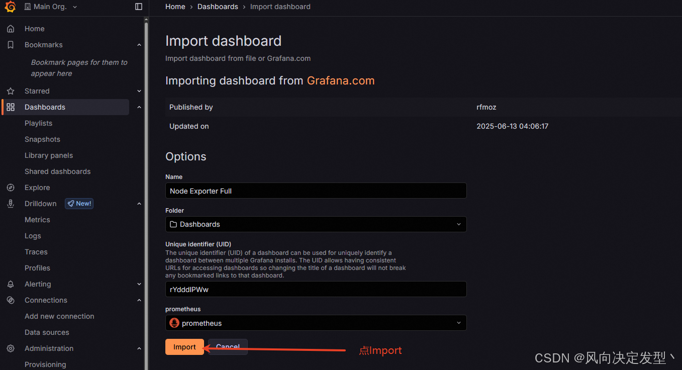The image size is (682, 370).
Task: Click the Drilldown icon in sidebar
Action: coord(11,204)
